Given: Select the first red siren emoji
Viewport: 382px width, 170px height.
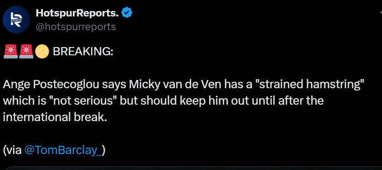Looking at the screenshot, I should [x=11, y=52].
